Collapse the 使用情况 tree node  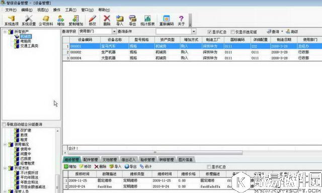click(5, 144)
